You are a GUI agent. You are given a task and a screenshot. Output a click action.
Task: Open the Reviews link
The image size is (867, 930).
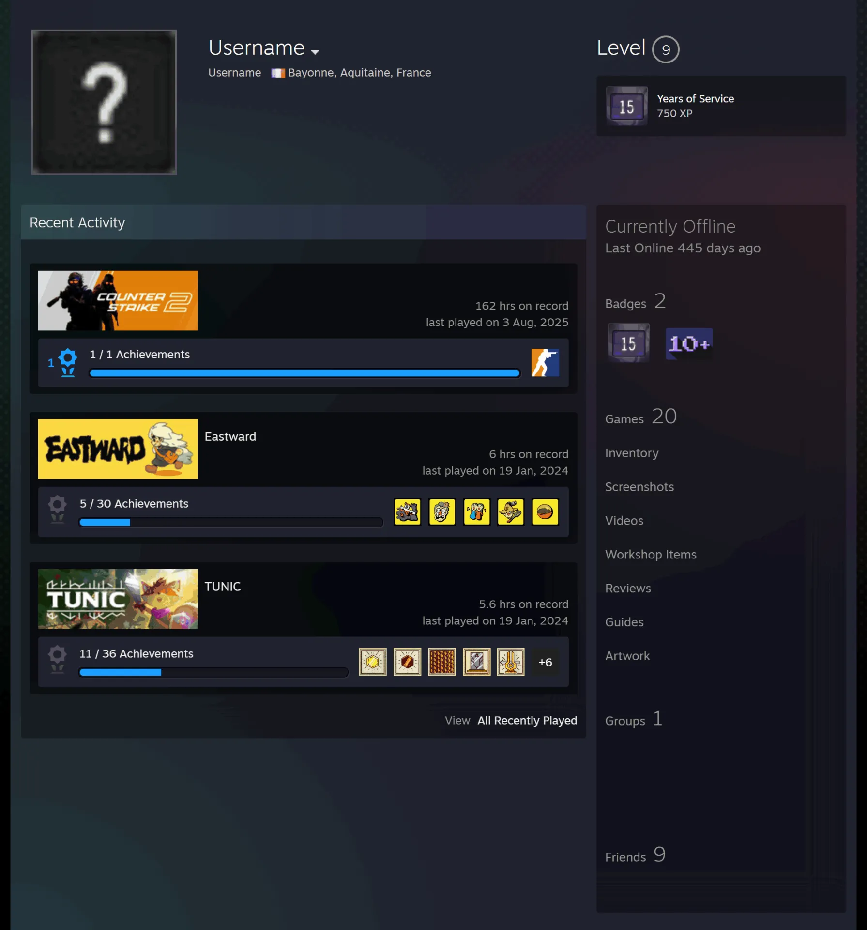628,589
